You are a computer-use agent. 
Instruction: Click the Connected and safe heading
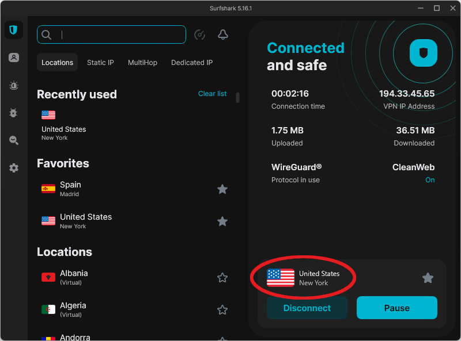(306, 56)
